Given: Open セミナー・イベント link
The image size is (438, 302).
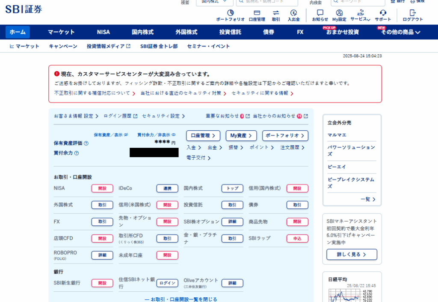Looking at the screenshot, I should (x=208, y=46).
